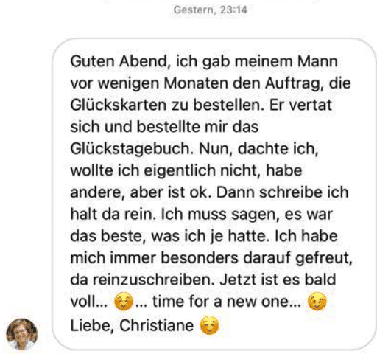Image resolution: width=377 pixels, height=354 pixels.
Task: Open the sender's profile picture avatar
Action: pyautogui.click(x=21, y=334)
